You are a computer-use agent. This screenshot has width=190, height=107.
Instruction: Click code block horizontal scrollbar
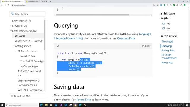(x=92, y=15)
